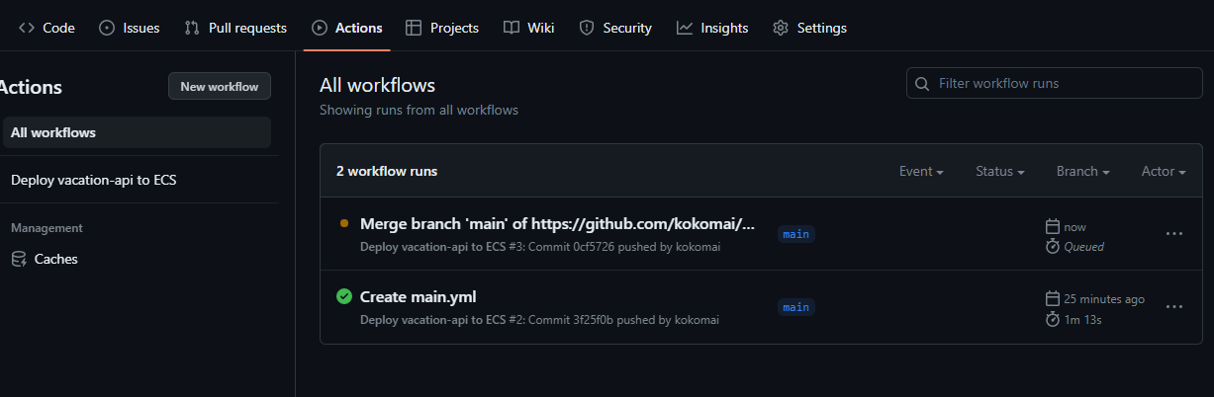Click main branch label on Merge branch run
Image resolution: width=1214 pixels, height=397 pixels.
pos(795,234)
